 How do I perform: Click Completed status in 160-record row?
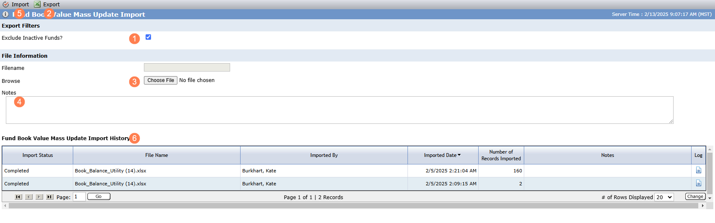17,171
